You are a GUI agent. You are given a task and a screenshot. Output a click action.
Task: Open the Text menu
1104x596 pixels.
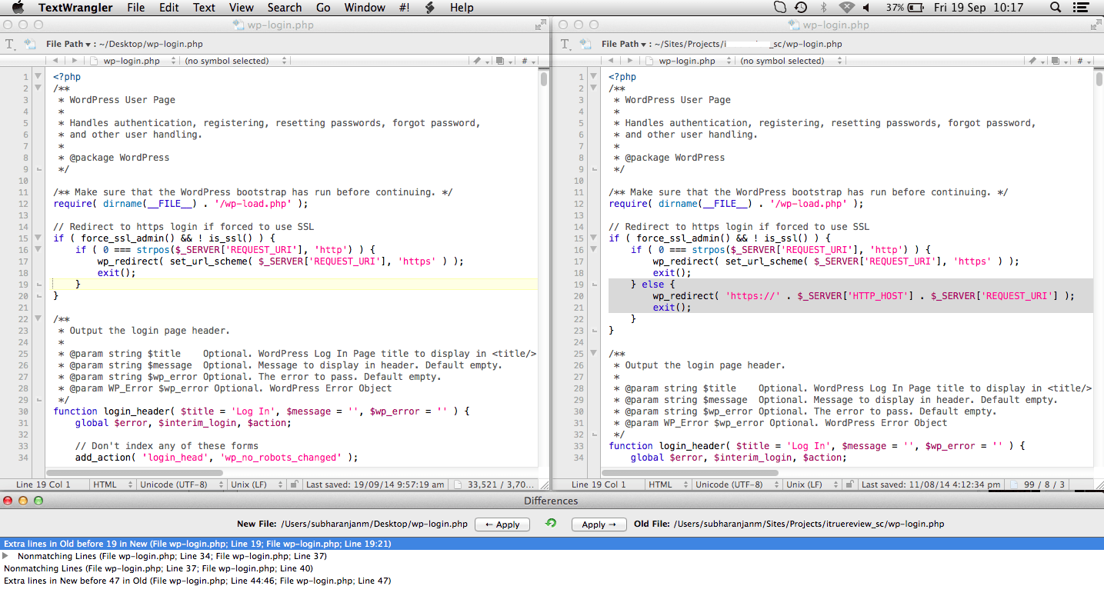(x=204, y=8)
